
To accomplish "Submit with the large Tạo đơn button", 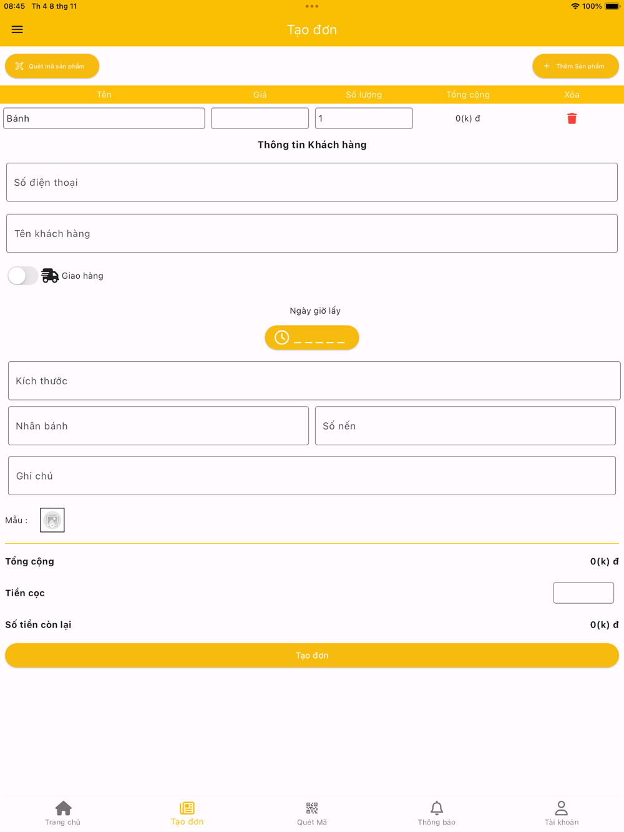I will pos(312,655).
